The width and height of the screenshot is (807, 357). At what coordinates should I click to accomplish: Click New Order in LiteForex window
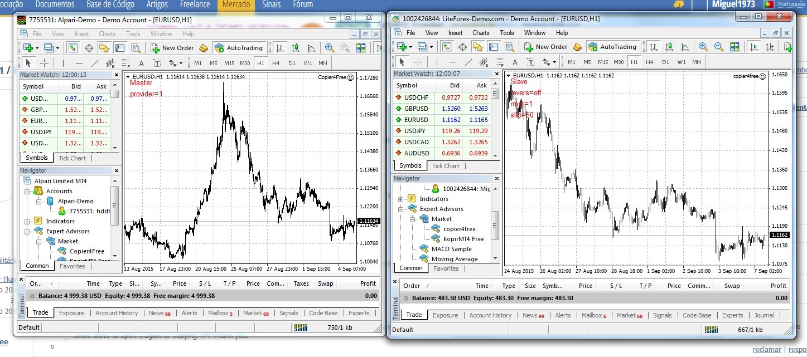coord(545,47)
